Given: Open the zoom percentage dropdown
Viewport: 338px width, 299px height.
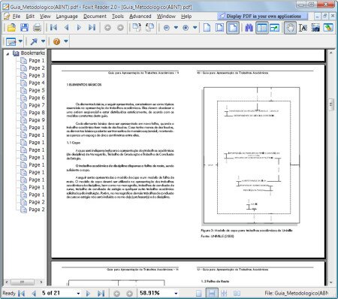Looking at the screenshot, I should [x=176, y=293].
